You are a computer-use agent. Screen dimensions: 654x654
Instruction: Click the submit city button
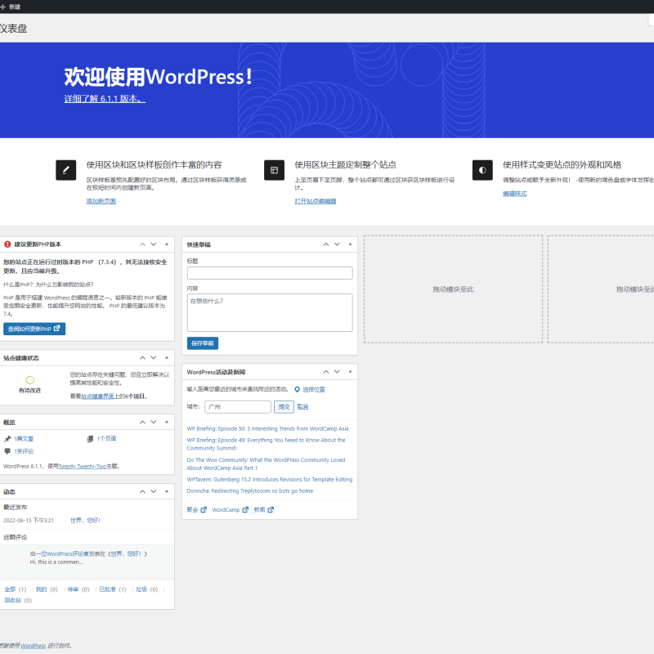(x=284, y=406)
